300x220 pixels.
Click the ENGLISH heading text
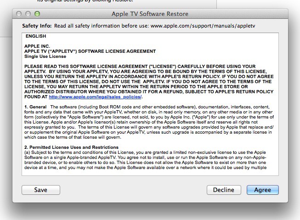36,36
